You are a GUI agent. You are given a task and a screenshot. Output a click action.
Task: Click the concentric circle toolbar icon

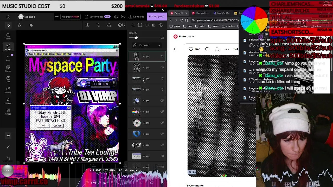coord(88,25)
